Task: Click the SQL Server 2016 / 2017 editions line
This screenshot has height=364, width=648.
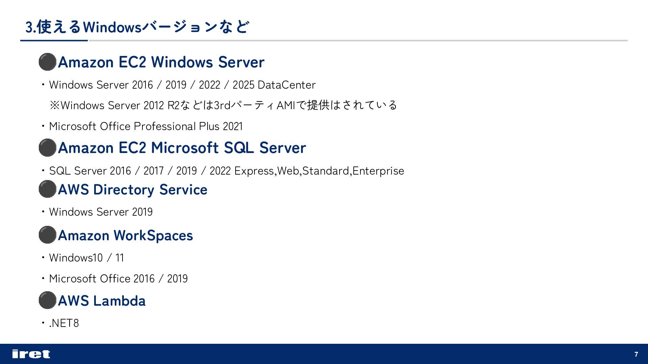Action: 226,171
